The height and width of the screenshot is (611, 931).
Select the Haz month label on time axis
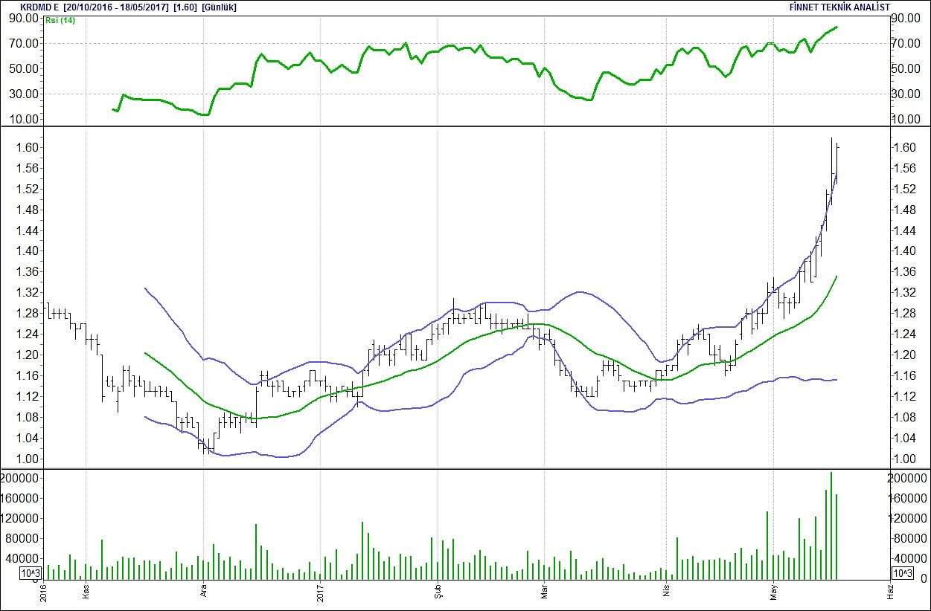coord(889,592)
